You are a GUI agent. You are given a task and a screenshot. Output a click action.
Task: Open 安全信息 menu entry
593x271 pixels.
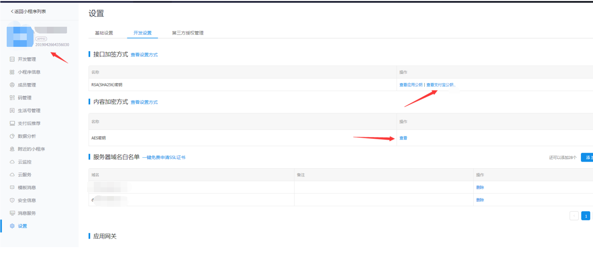tap(27, 200)
